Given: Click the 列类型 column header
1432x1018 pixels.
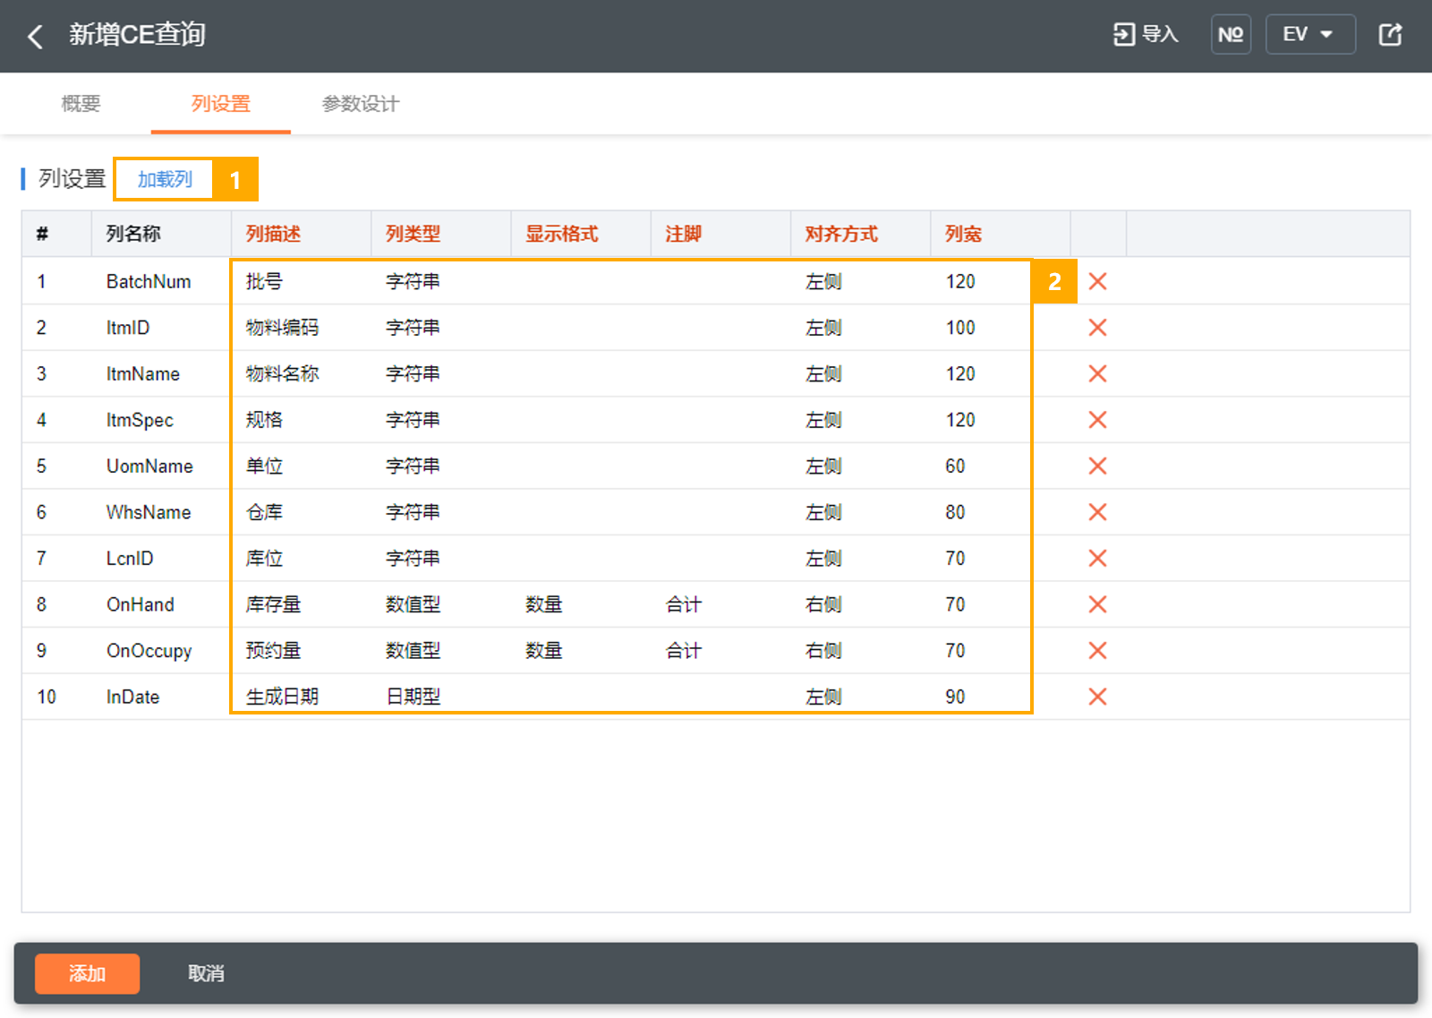Looking at the screenshot, I should coord(441,234).
